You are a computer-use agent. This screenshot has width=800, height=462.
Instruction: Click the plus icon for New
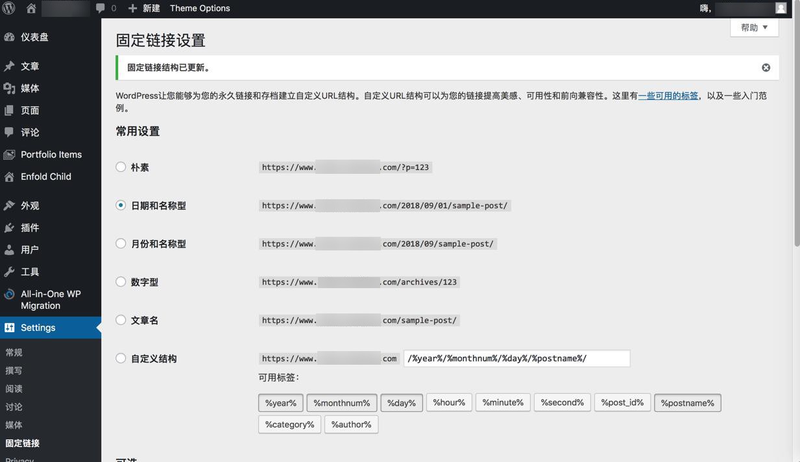(x=132, y=8)
